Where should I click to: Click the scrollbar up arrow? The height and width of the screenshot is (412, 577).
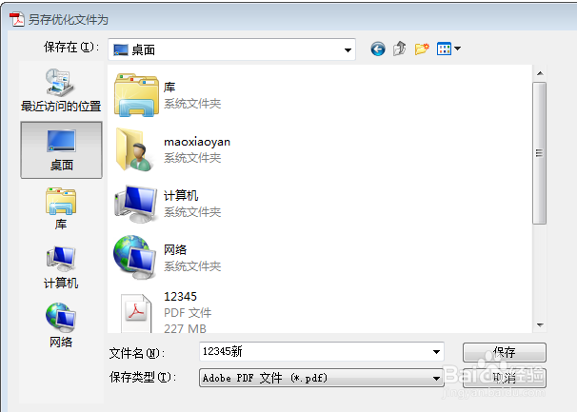point(540,73)
